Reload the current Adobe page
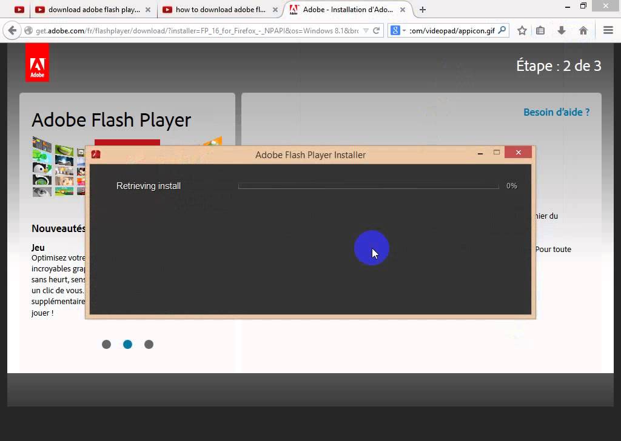 coord(376,30)
